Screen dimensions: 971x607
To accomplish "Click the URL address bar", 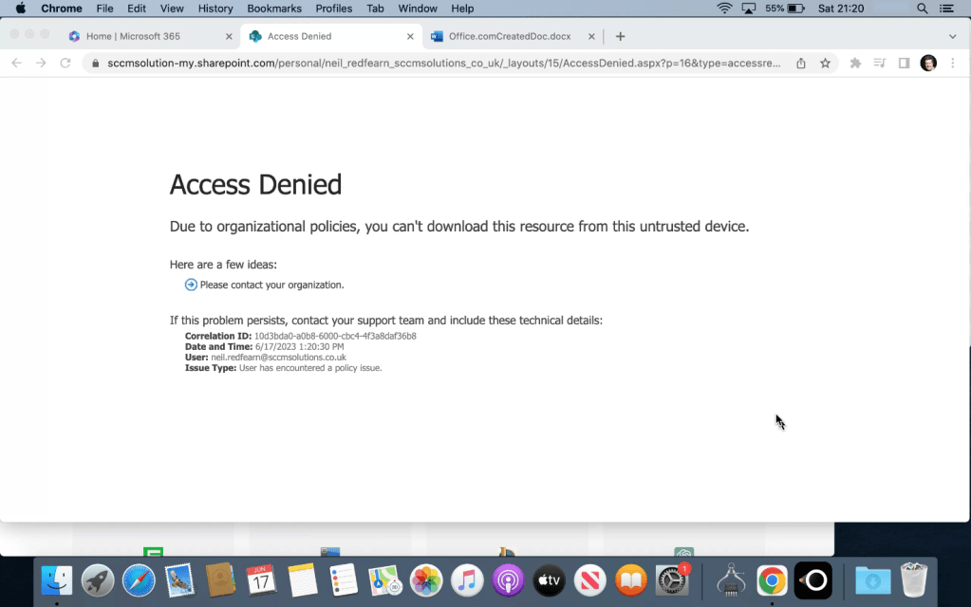I will pos(437,64).
